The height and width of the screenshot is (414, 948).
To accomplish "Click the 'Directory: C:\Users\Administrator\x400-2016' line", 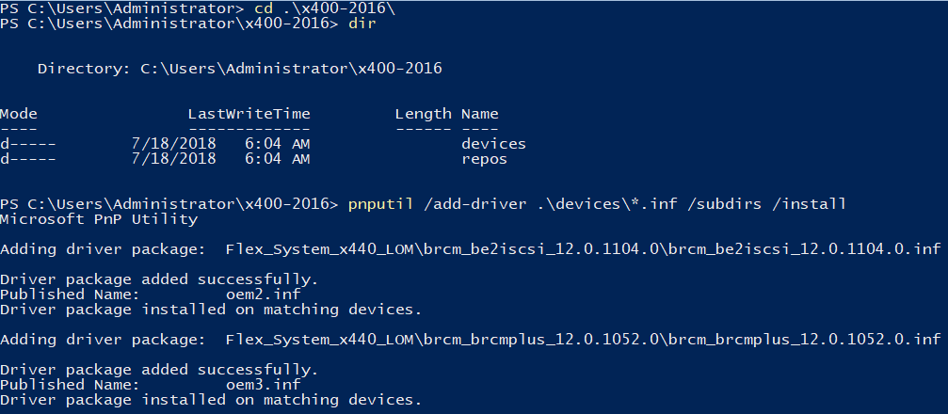I will [x=239, y=69].
